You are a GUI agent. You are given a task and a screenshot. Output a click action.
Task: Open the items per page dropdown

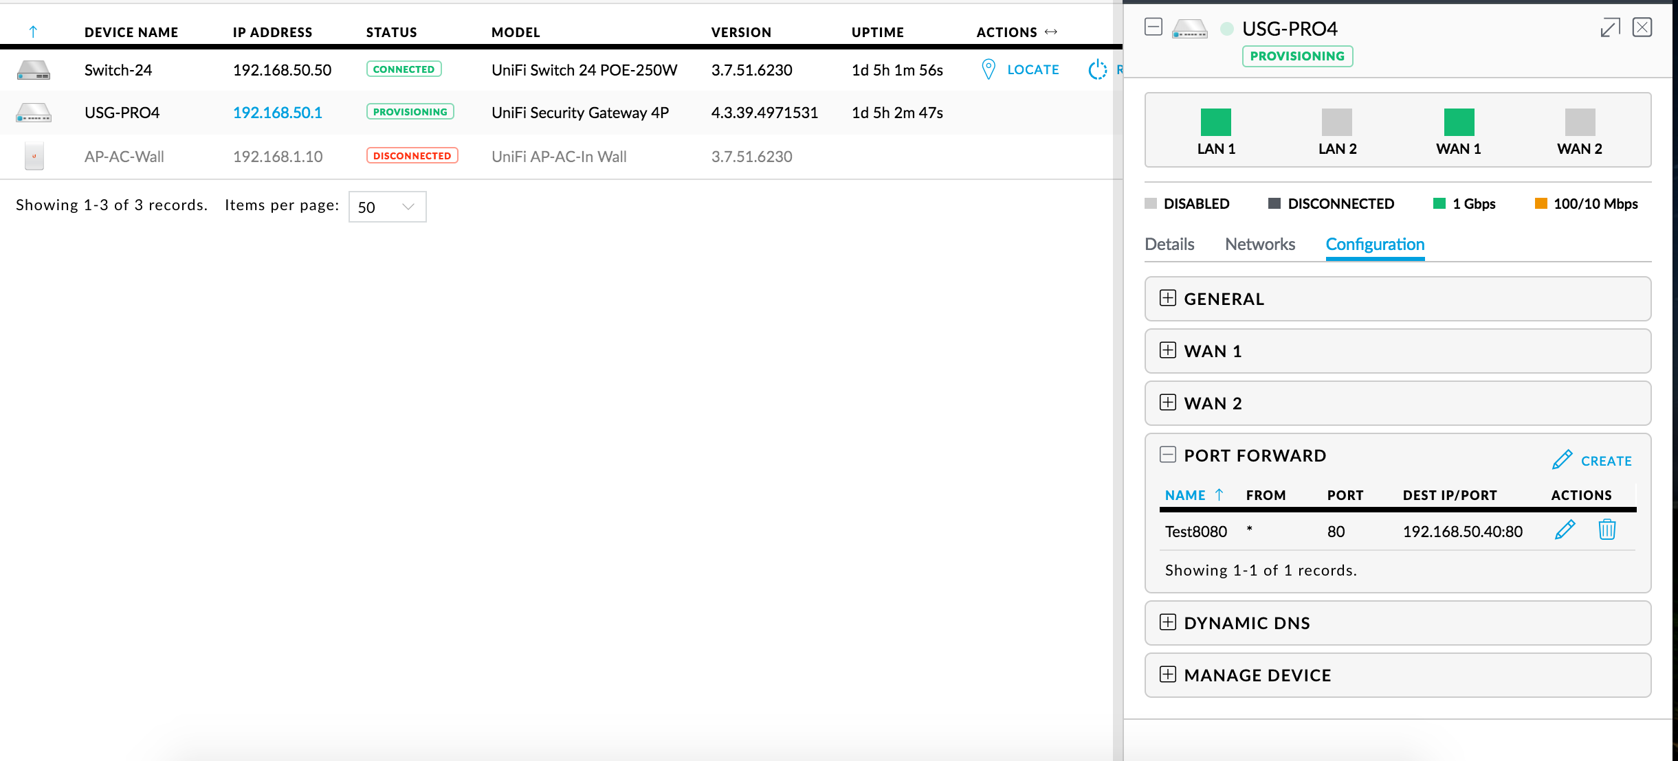tap(387, 207)
